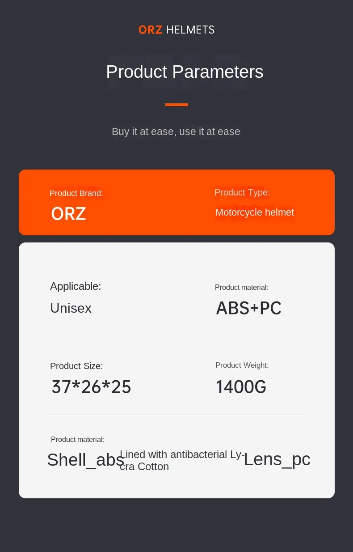Click the ABS+PC material value
Image resolution: width=353 pixels, height=552 pixels.
coord(249,308)
